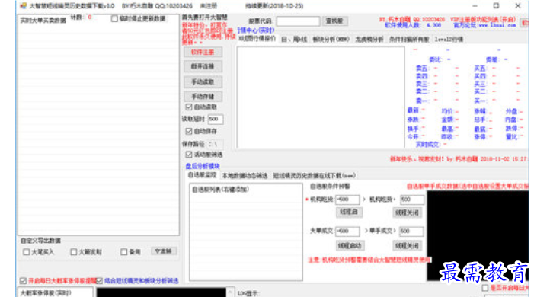
Task: Toggle the 临时停止更新数据 checkbox
Action: 114,19
